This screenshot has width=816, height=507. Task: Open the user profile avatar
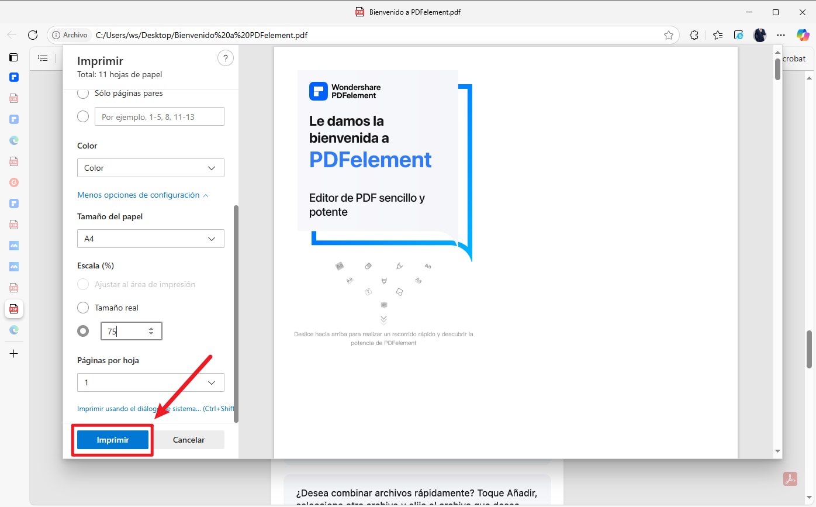click(760, 35)
